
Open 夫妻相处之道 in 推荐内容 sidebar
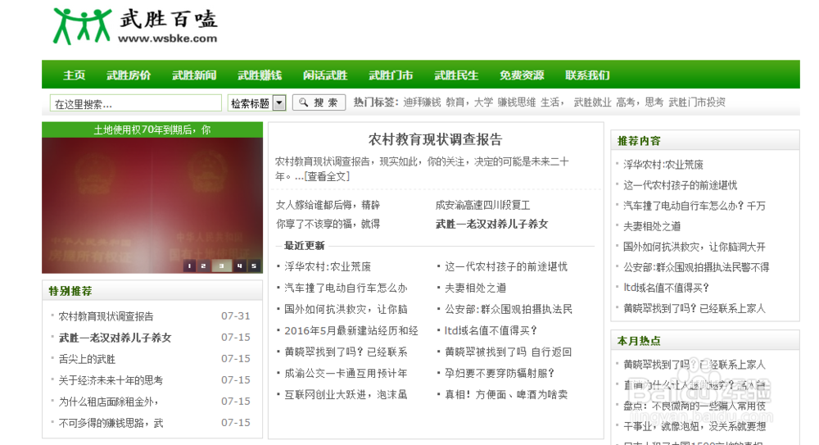pyautogui.click(x=652, y=226)
